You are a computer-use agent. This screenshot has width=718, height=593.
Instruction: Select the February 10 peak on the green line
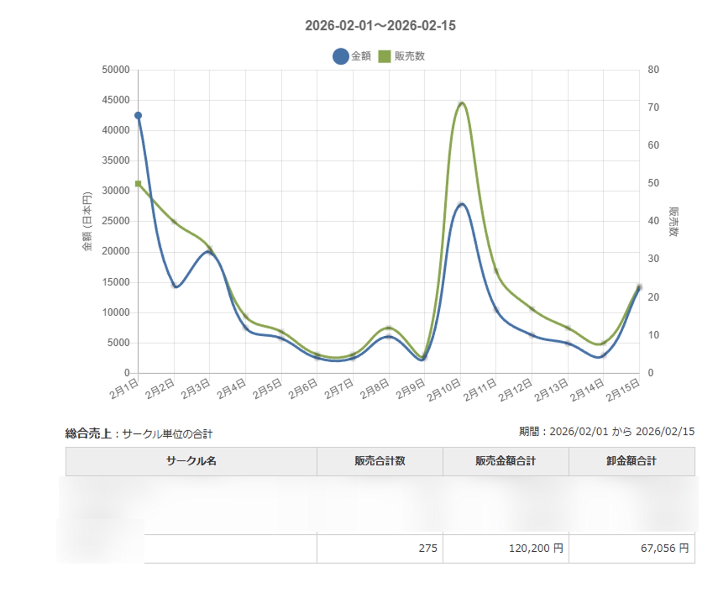click(461, 103)
